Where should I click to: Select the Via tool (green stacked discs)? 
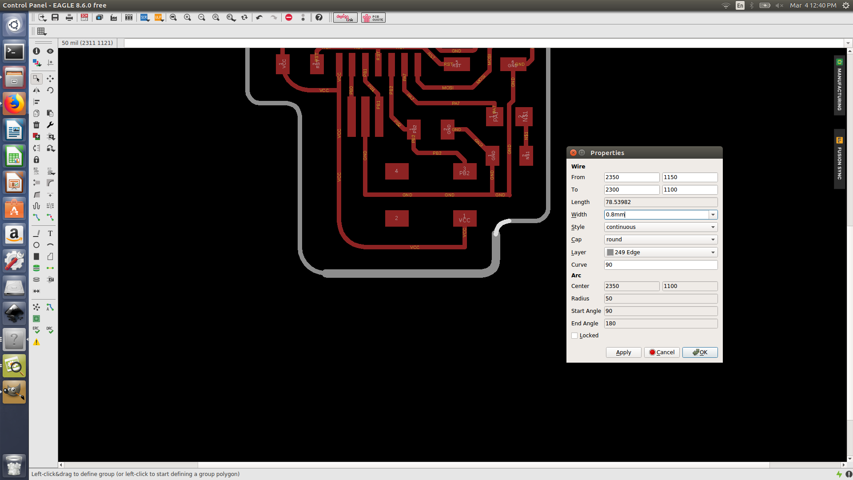point(36,268)
